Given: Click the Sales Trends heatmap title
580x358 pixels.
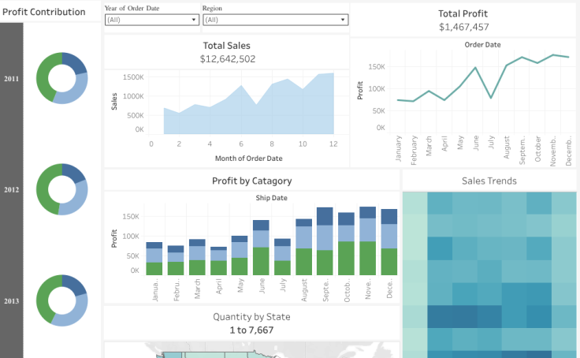Looking at the screenshot, I should tap(489, 181).
